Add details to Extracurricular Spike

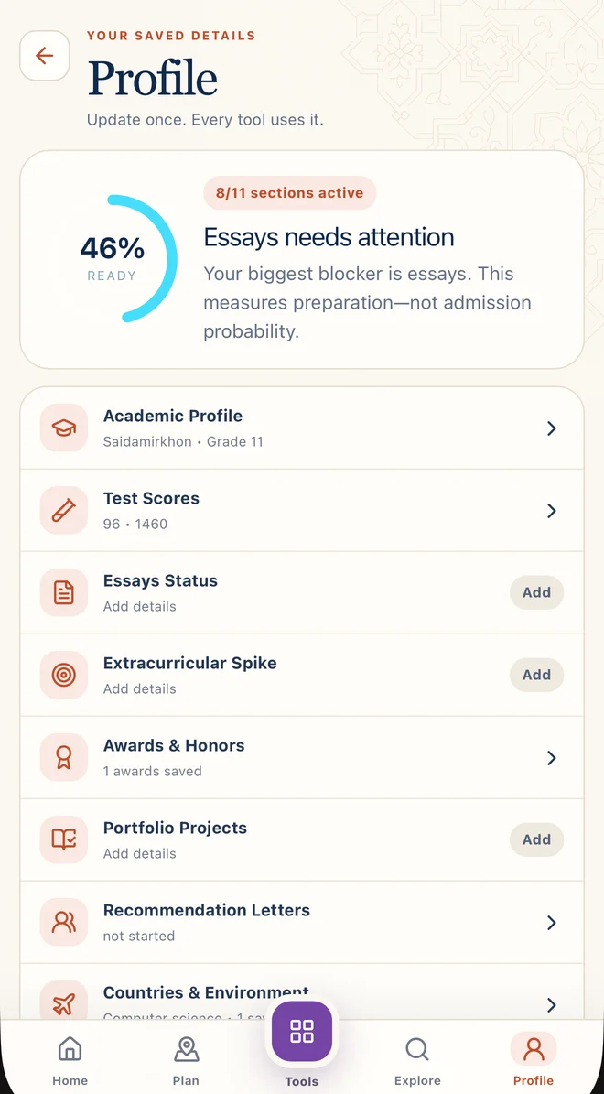pos(536,675)
